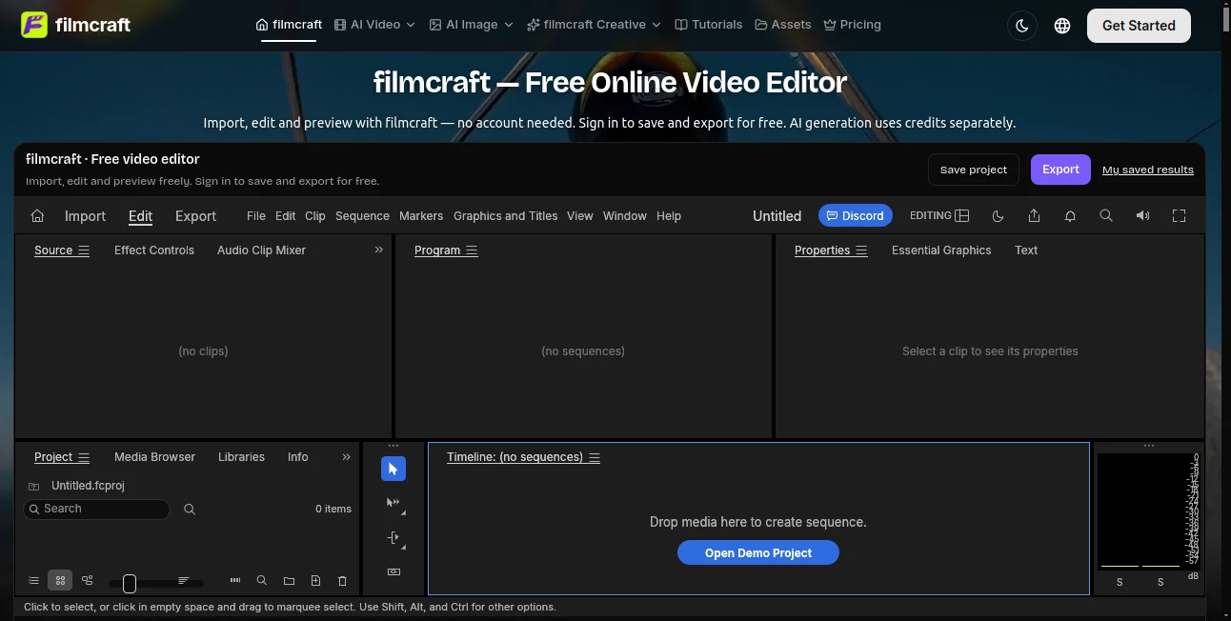Switch to the Audio Clip Mixer tab
The image size is (1231, 621).
point(261,250)
